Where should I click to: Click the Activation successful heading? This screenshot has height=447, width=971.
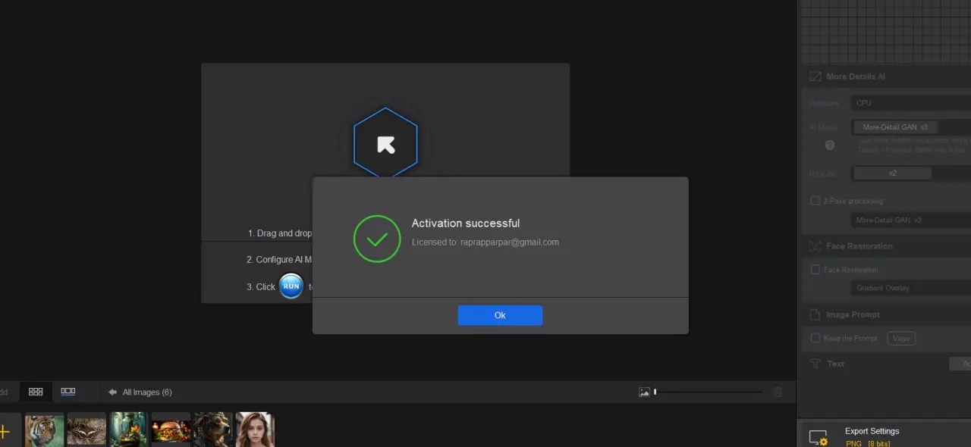pyautogui.click(x=466, y=223)
